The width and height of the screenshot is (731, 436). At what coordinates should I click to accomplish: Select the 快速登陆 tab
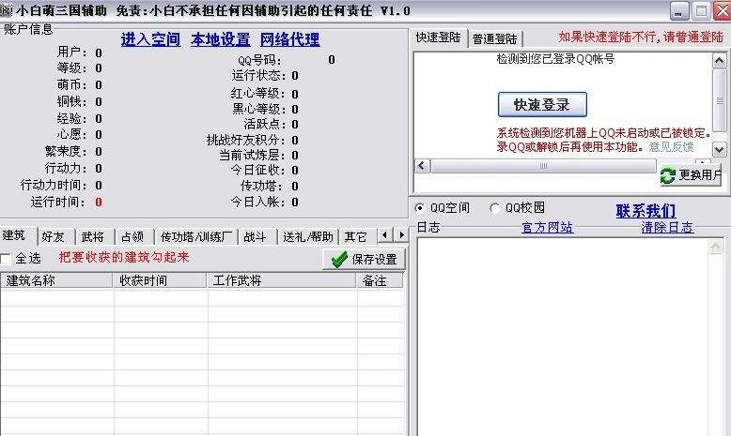tap(438, 38)
